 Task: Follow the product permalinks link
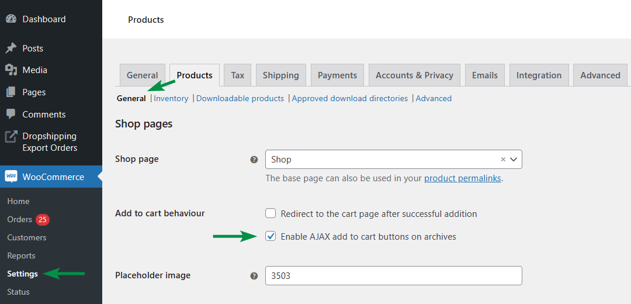(x=463, y=178)
